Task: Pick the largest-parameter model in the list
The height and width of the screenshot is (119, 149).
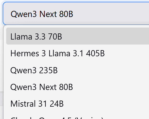Action: 78,53
